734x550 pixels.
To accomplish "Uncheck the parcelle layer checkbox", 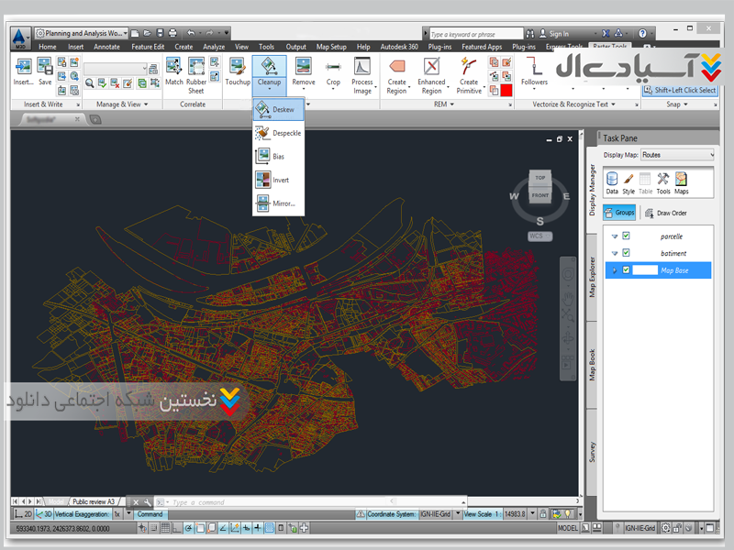I will pos(627,236).
